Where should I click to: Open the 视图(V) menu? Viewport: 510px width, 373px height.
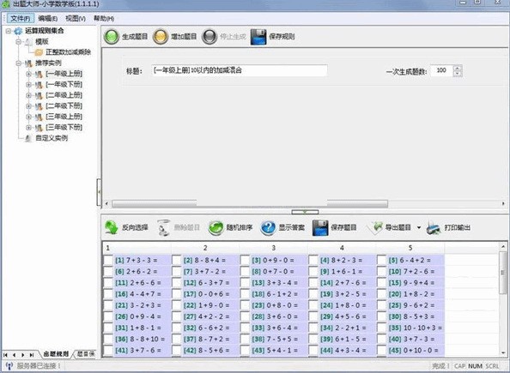point(76,18)
